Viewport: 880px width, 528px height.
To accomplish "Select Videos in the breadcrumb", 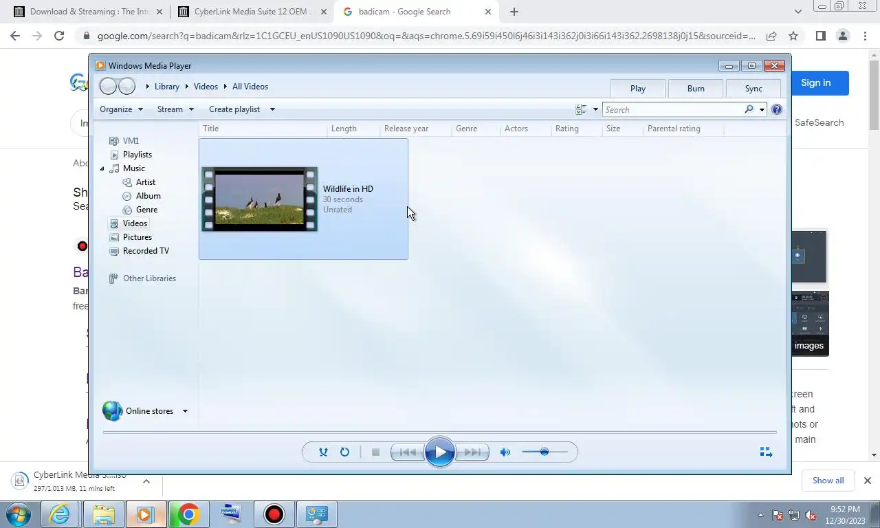I will click(206, 87).
